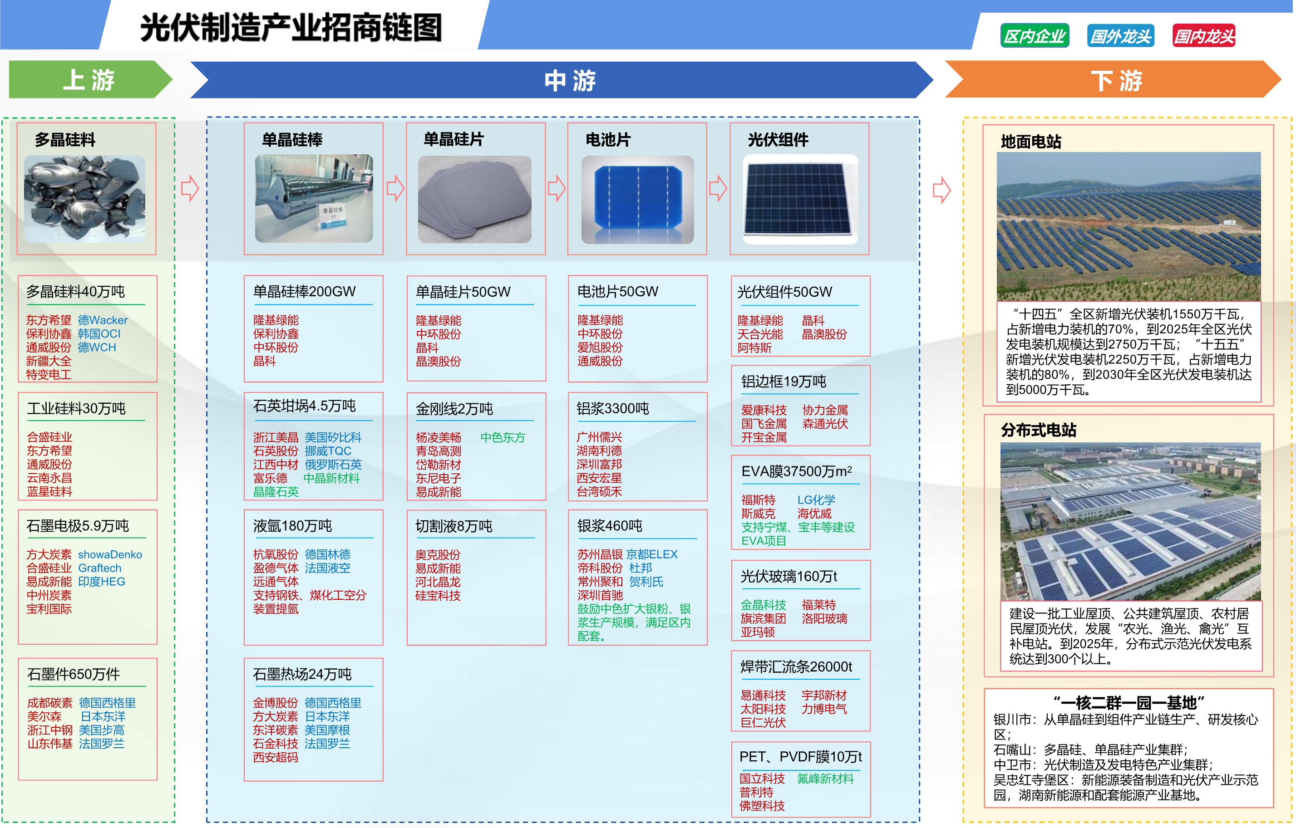The image size is (1296, 828).
Task: Click the 地面电站 solar farm photo
Action: [x=1128, y=226]
